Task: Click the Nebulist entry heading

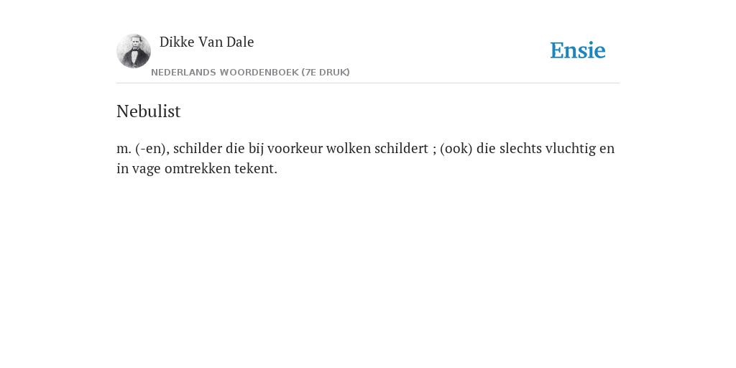Action: coord(148,111)
